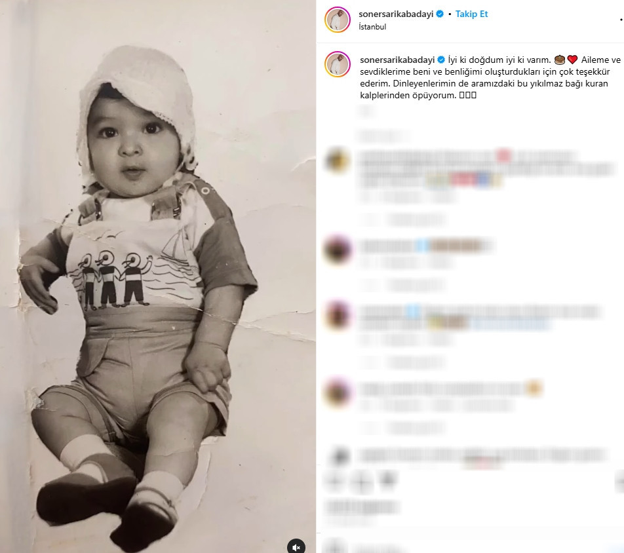624x553 pixels.
Task: Open the blurred likes count below the action icons
Action: 361,507
